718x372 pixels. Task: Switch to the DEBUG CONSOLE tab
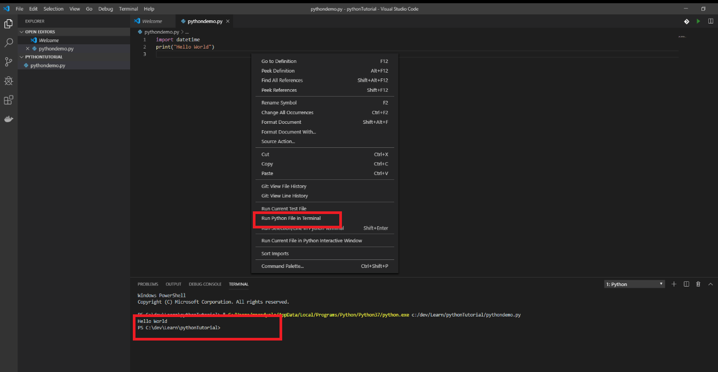click(x=205, y=284)
